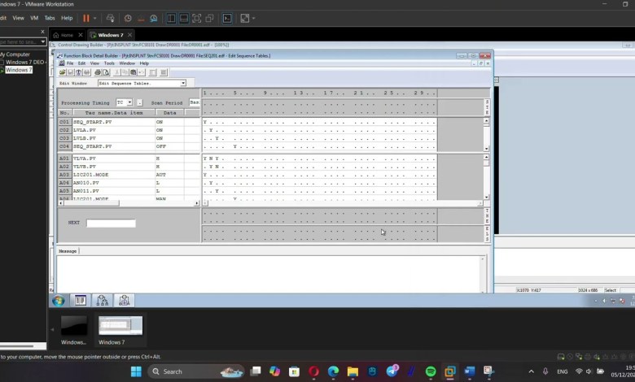This screenshot has height=382, width=635.
Task: Click the Paste icon in builder toolbar
Action: click(133, 72)
